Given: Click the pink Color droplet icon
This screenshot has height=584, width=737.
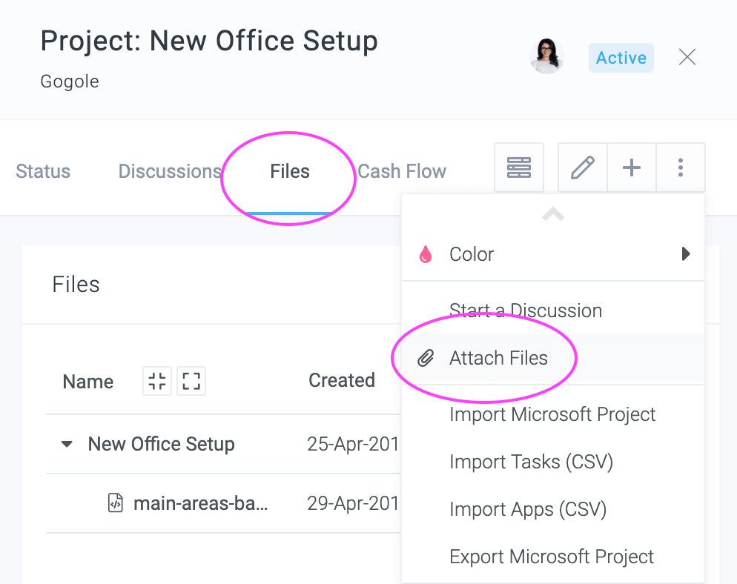Looking at the screenshot, I should coord(426,254).
